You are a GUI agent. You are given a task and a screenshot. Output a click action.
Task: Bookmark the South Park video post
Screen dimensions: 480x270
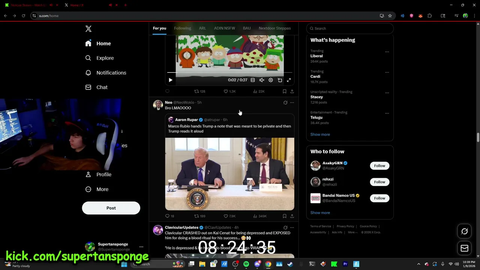tap(285, 91)
